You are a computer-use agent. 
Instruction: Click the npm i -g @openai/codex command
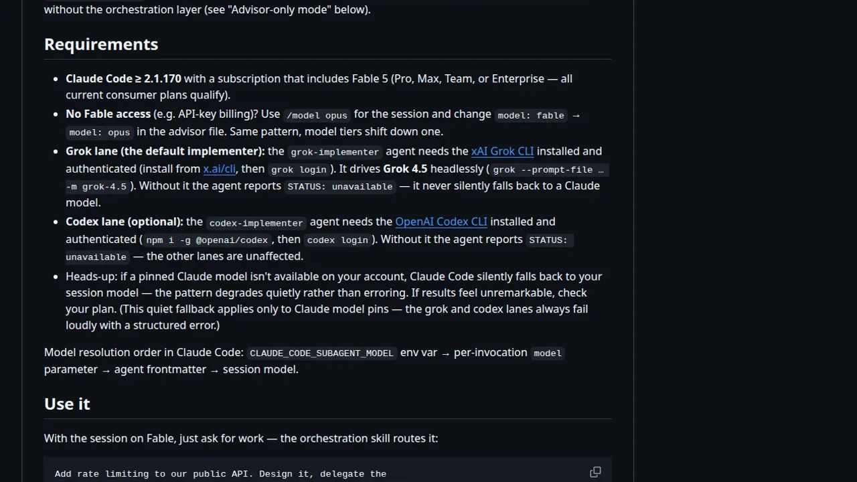(x=207, y=240)
